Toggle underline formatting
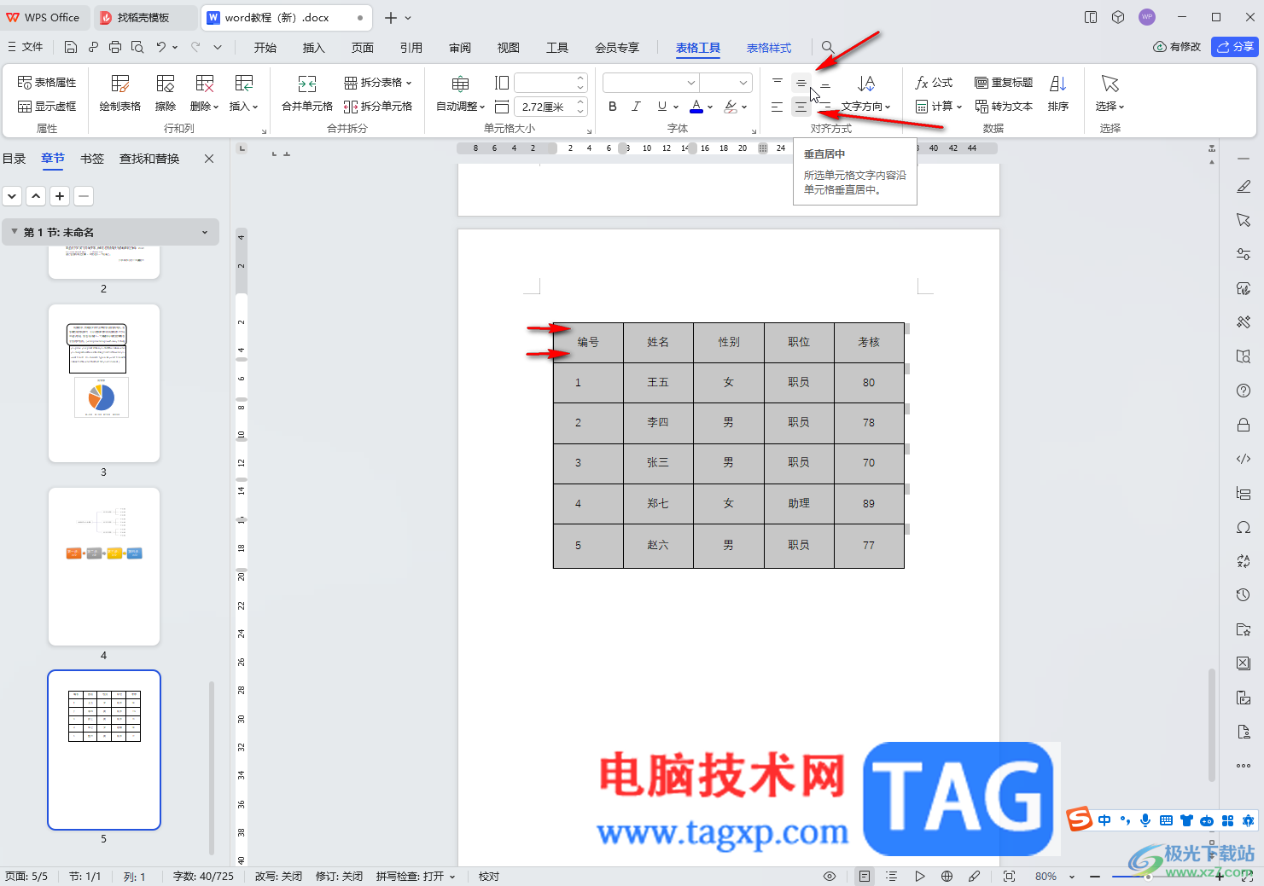This screenshot has height=886, width=1264. click(x=661, y=107)
